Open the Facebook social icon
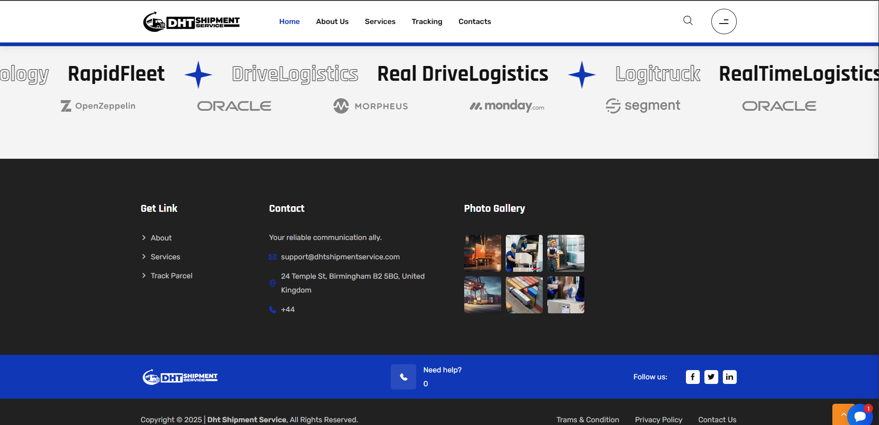 click(x=692, y=377)
